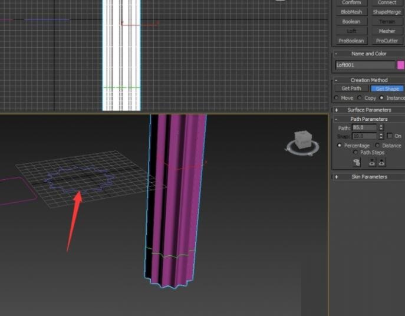Click the Pick Shape icon in Path Parameters
The image size is (405, 316).
[x=357, y=163]
